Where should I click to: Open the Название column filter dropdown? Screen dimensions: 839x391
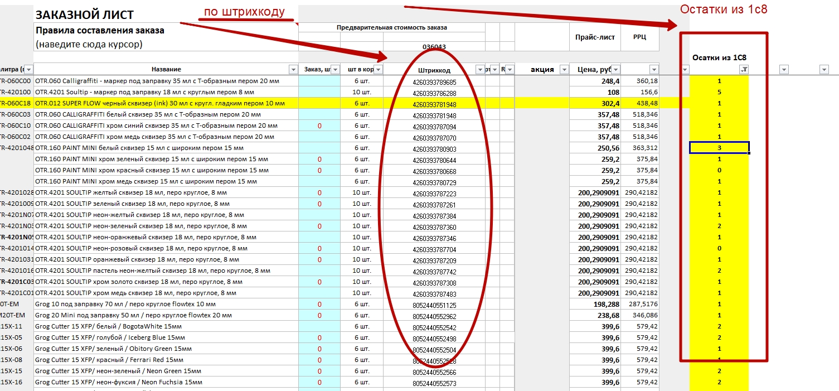pos(293,69)
